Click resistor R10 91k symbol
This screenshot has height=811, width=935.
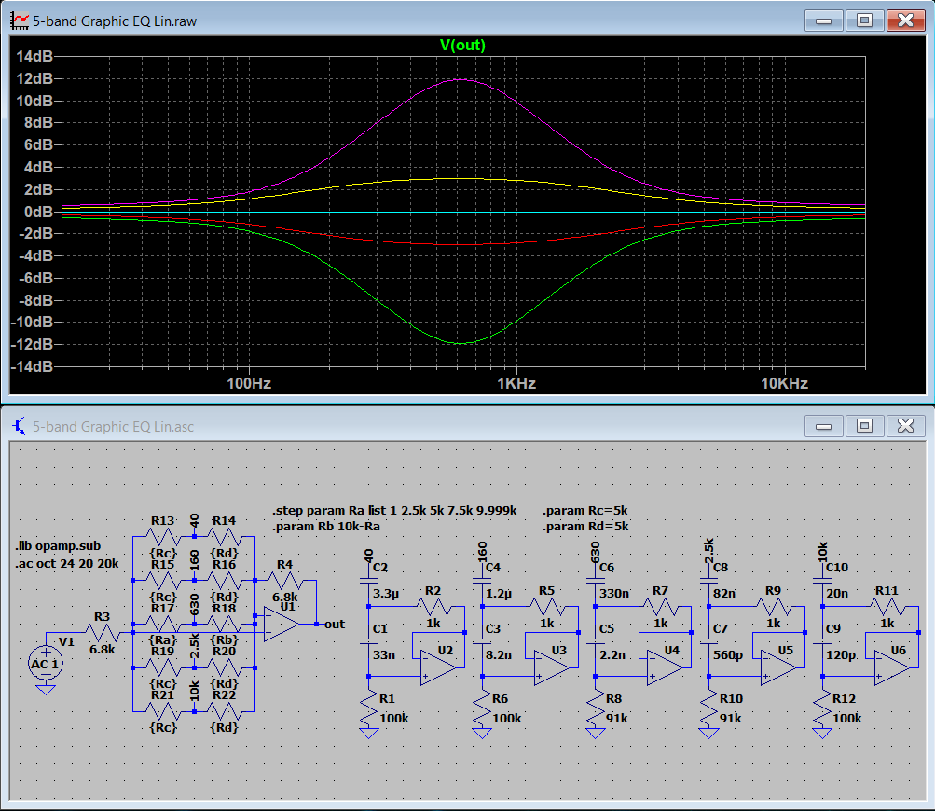click(x=708, y=708)
